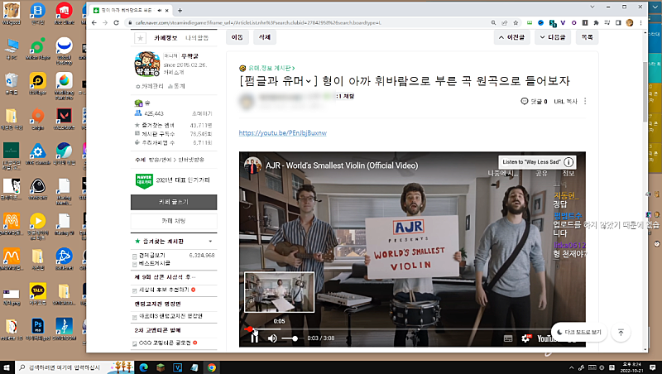
Task: Click the Windows Start button
Action: coord(9,366)
